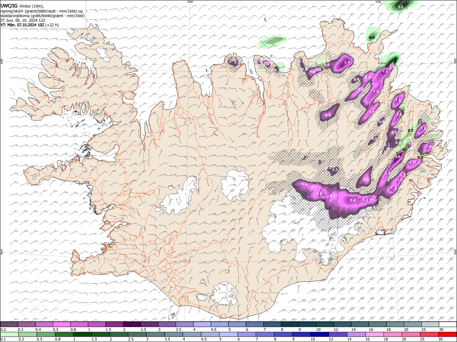The width and height of the screenshot is (457, 342).
Task: Click the '20W' longitude label
Action: [x=190, y=2]
